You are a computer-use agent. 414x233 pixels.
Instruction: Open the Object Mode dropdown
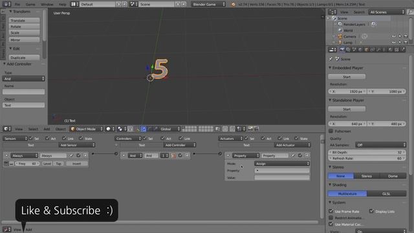click(x=86, y=129)
